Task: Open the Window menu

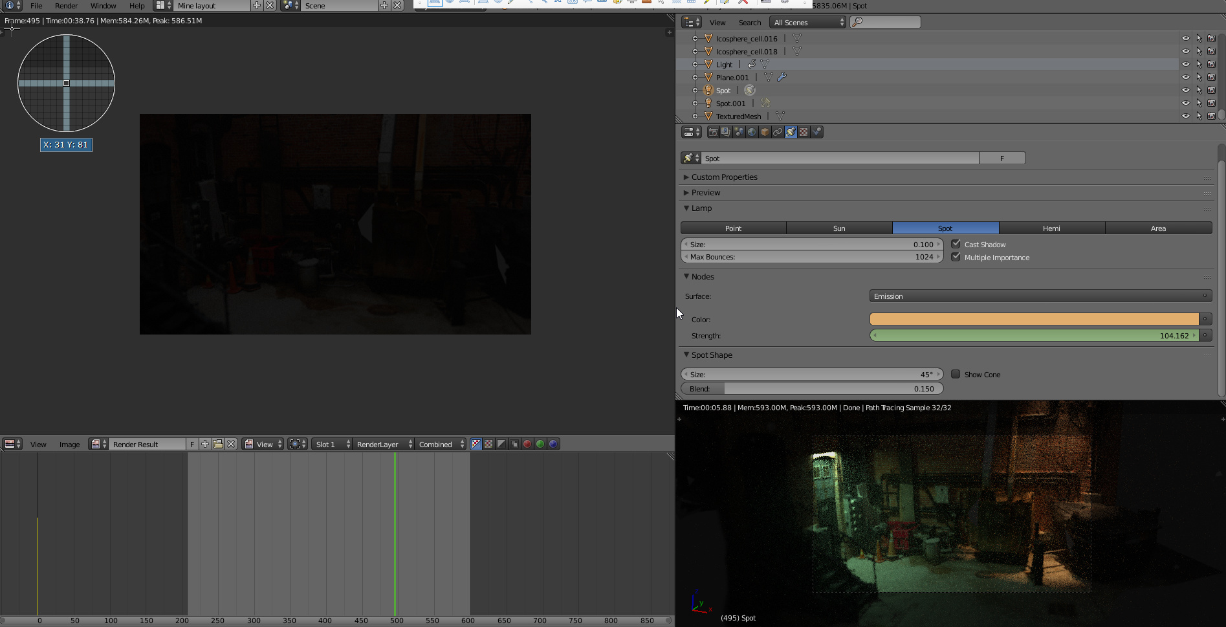Action: pyautogui.click(x=104, y=6)
